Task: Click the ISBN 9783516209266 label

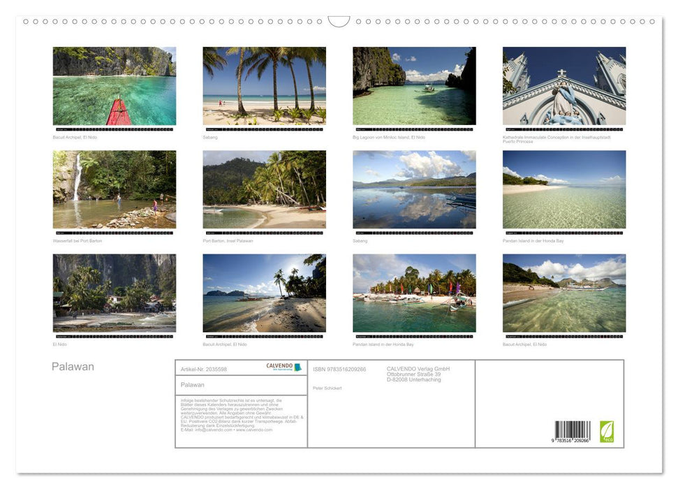Action: click(x=340, y=370)
